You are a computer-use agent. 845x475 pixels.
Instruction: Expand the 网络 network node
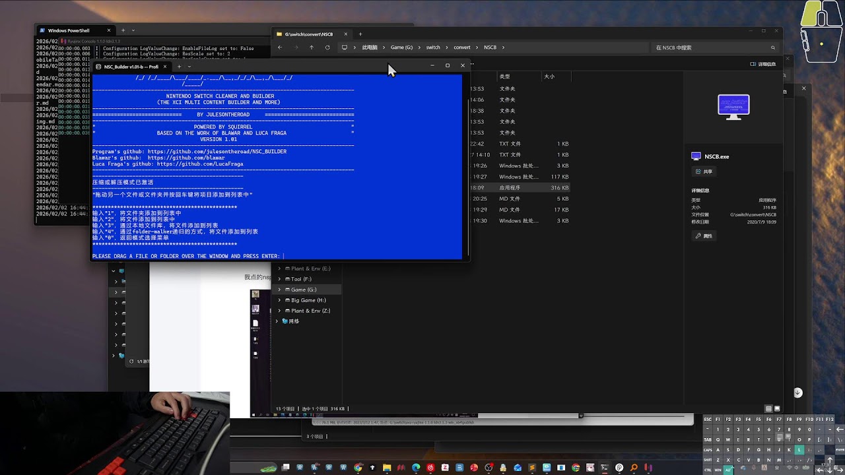click(x=277, y=321)
